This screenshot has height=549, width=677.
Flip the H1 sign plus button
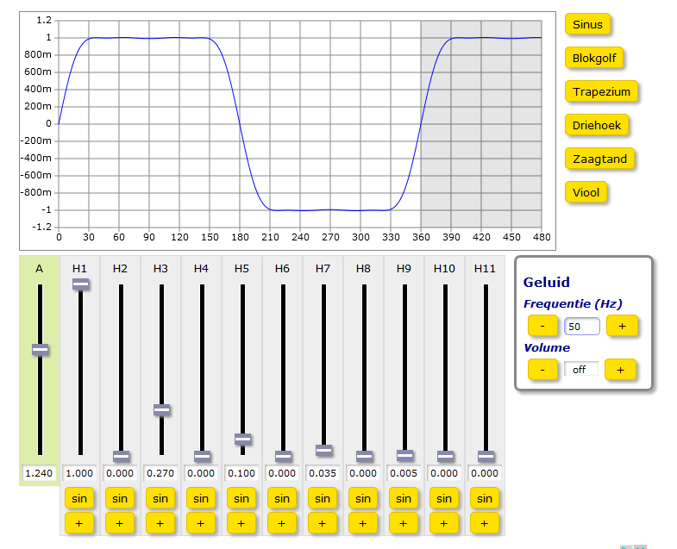coord(79,523)
